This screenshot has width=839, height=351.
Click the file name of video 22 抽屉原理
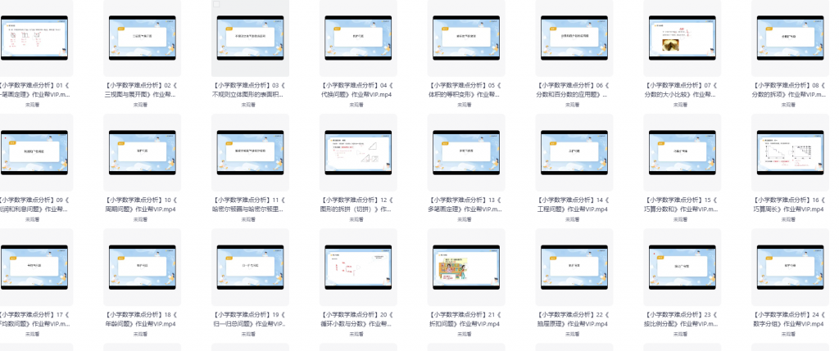[x=573, y=318]
